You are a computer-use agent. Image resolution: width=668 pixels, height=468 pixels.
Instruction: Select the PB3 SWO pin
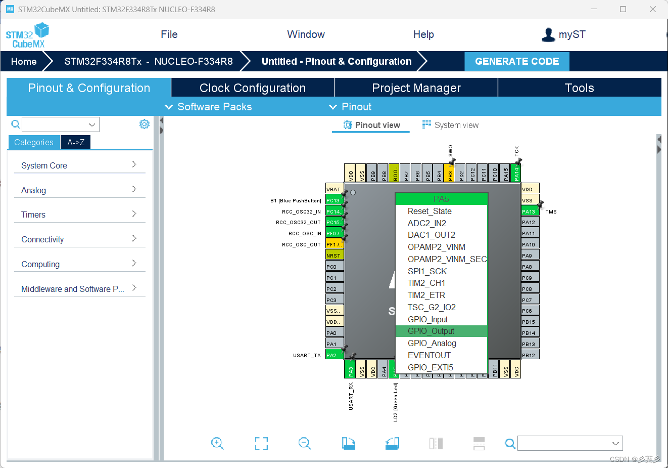point(449,173)
